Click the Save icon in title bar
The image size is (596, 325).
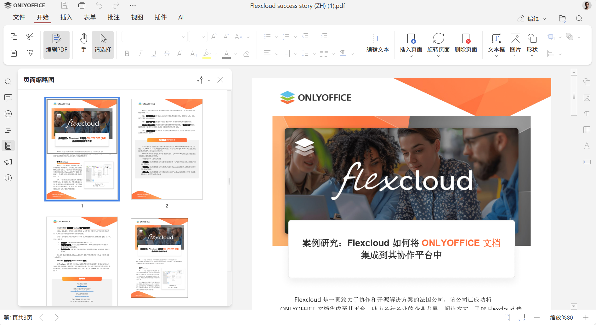[65, 5]
